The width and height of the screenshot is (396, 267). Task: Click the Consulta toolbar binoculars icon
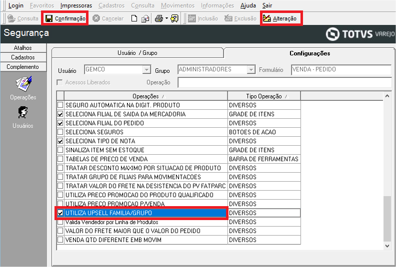(11, 18)
